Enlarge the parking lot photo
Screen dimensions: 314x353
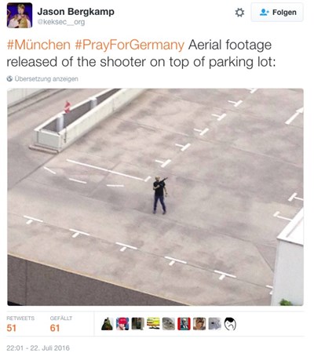coord(155,197)
